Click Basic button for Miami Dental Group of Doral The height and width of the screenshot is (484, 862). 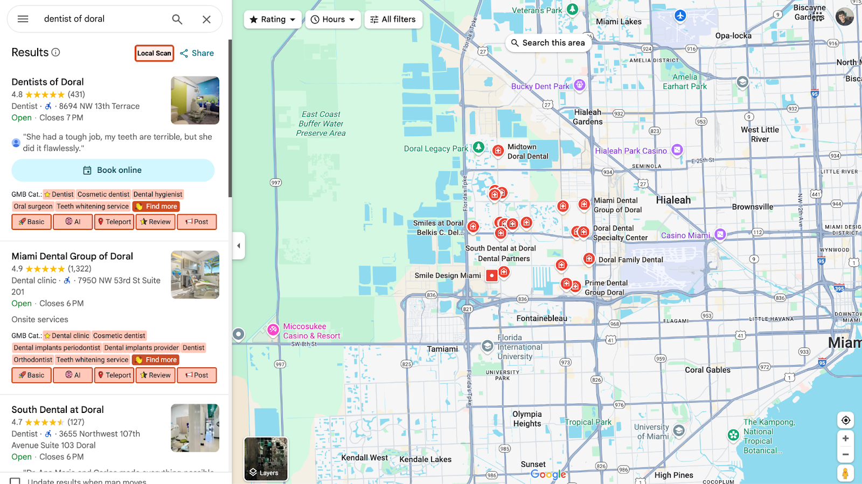pos(32,375)
